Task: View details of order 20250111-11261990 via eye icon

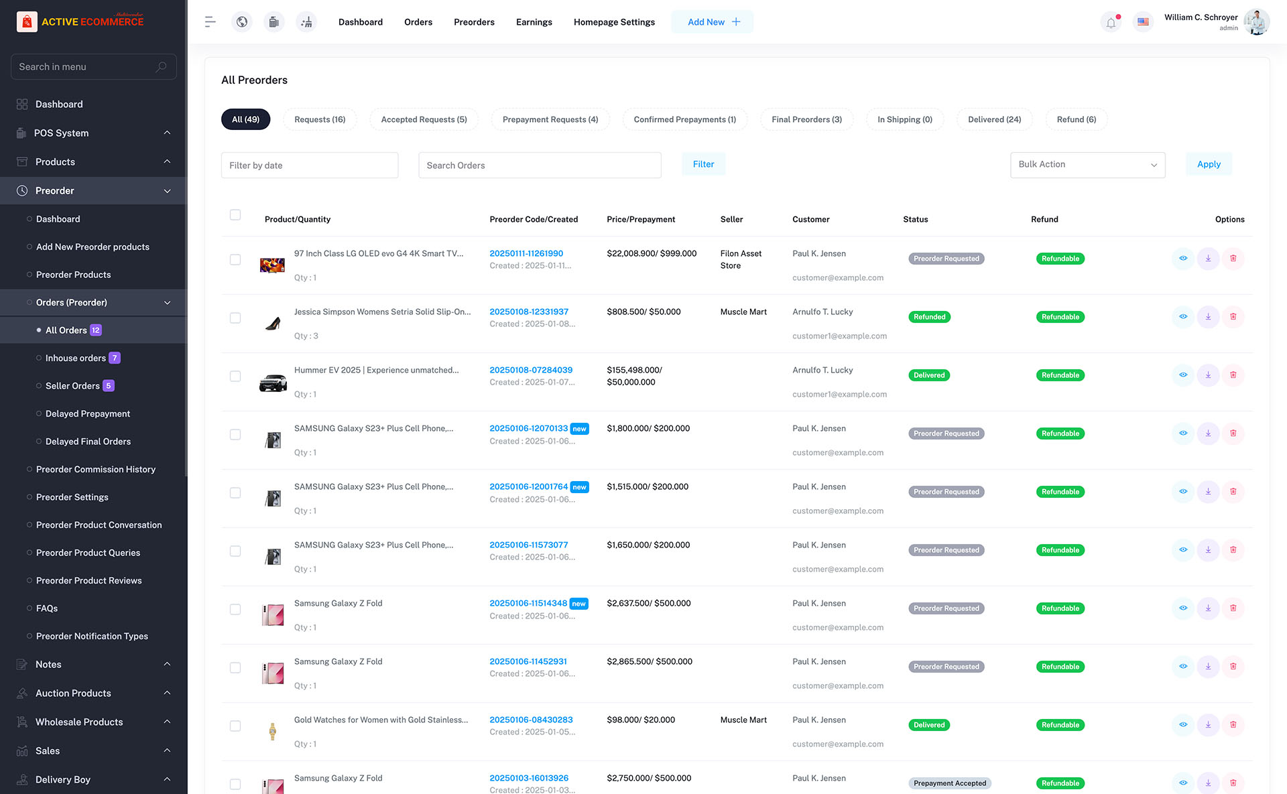Action: click(1182, 259)
